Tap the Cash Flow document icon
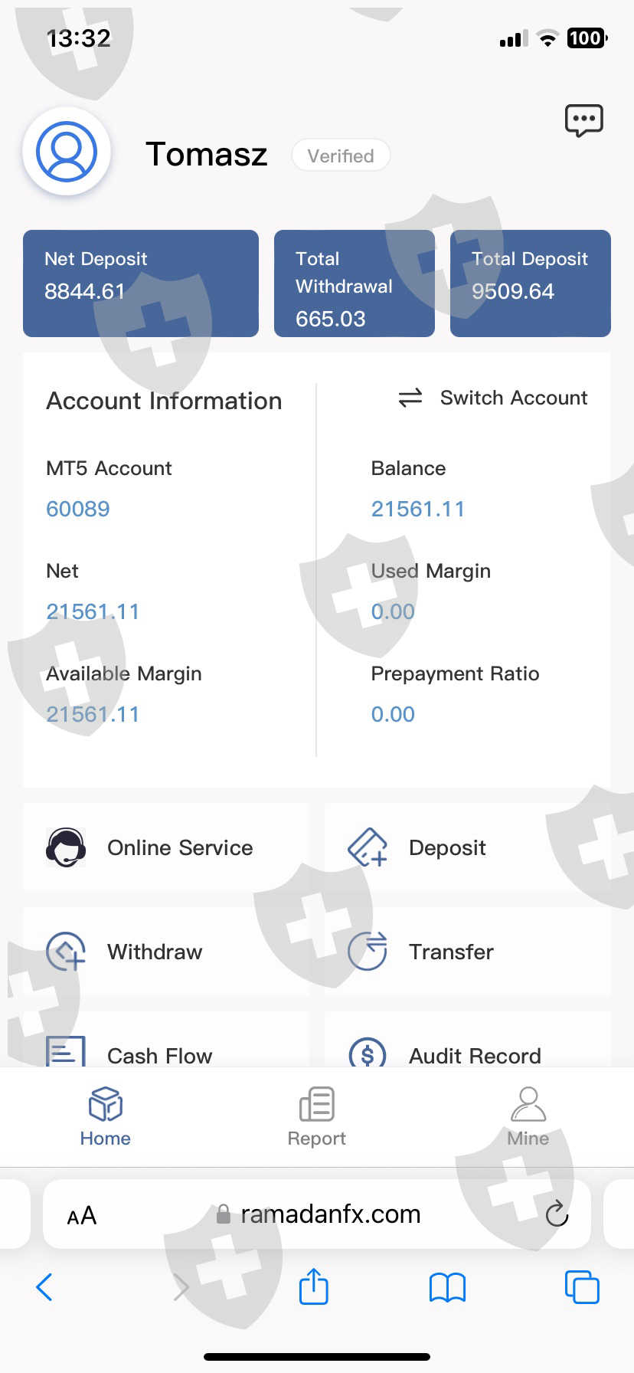Screen dimensions: 634x1373 point(66,1051)
